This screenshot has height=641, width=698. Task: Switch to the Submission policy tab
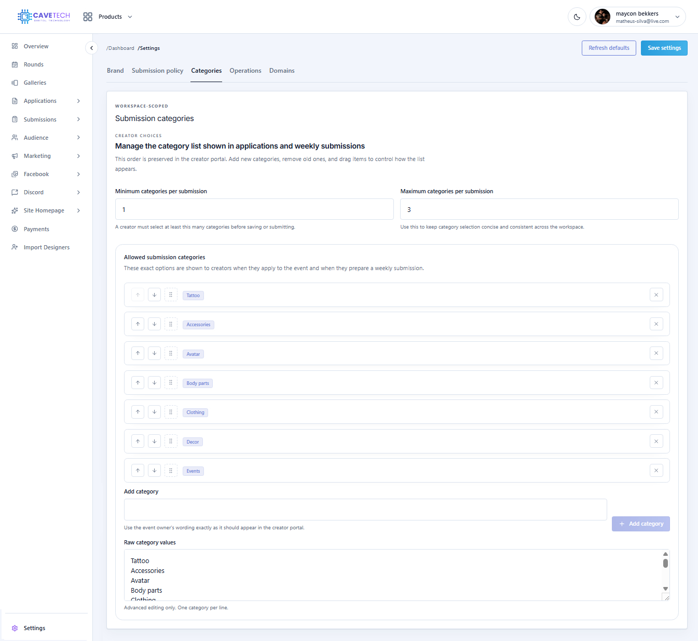157,71
